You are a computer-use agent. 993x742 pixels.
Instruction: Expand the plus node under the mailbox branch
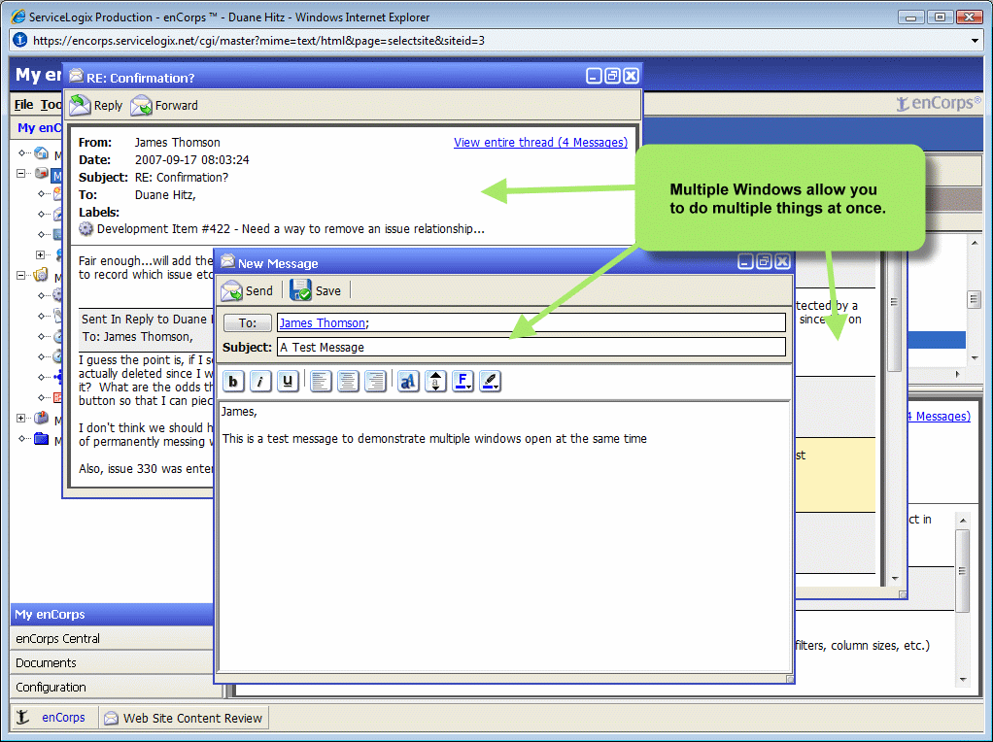[41, 254]
